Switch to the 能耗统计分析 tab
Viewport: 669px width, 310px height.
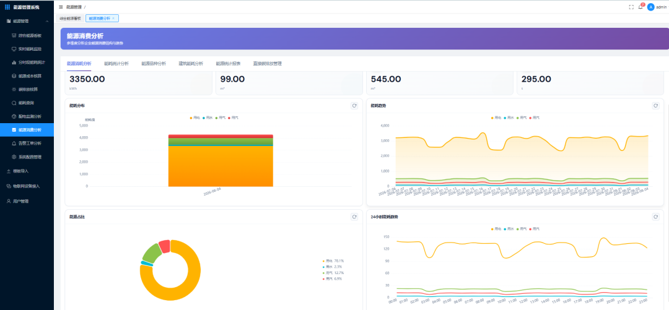[116, 64]
